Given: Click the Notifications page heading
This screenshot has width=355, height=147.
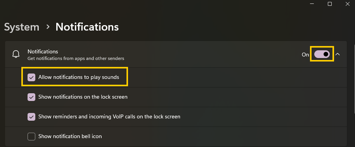Looking at the screenshot, I should point(87,27).
